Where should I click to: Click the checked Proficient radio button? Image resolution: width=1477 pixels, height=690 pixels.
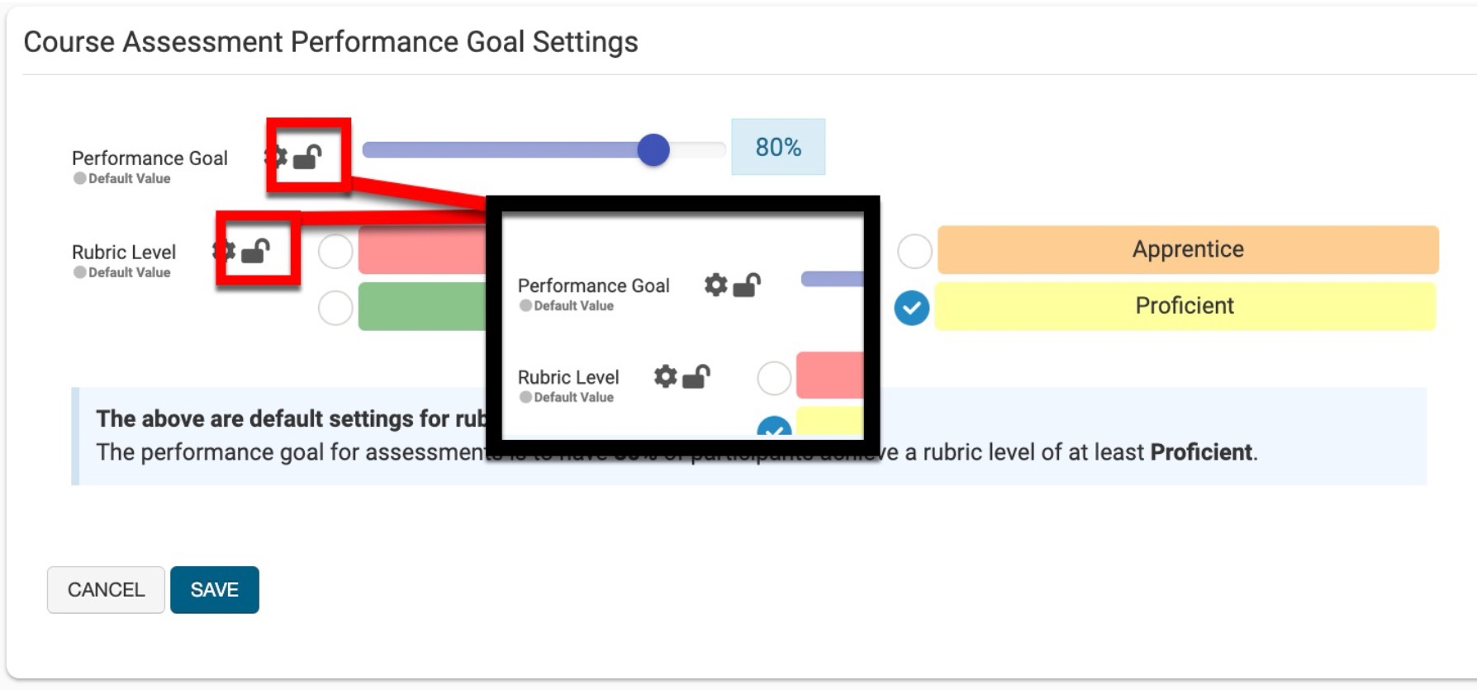pyautogui.click(x=912, y=308)
